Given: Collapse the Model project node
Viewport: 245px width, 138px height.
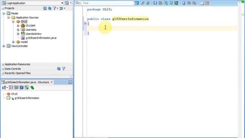Looking at the screenshot, I should click(4, 13).
